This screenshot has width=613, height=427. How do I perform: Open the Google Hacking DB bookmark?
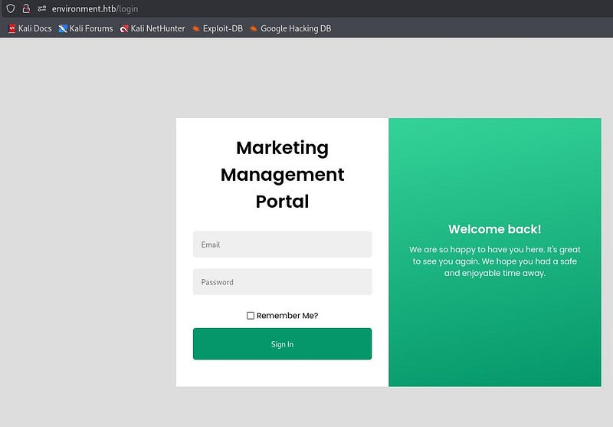coord(290,28)
